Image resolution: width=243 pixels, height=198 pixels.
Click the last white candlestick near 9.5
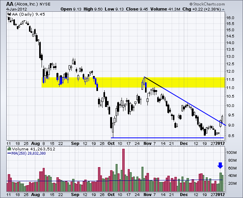tap(222, 119)
